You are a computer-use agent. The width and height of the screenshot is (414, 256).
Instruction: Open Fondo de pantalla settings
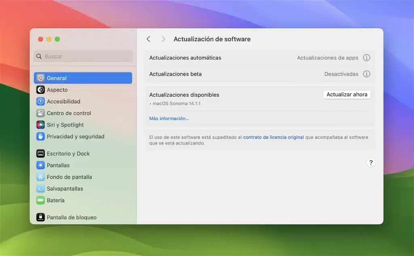pos(83,177)
